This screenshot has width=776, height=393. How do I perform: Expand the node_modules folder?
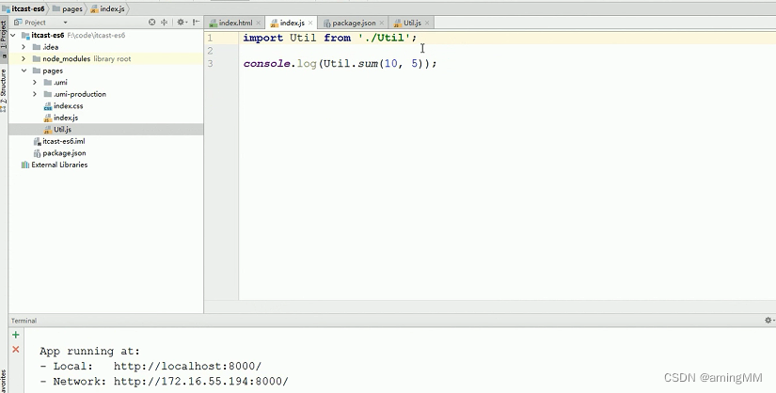tap(24, 58)
